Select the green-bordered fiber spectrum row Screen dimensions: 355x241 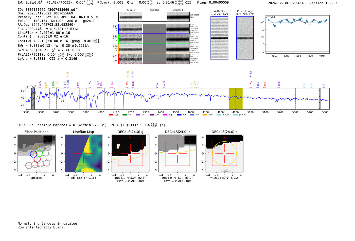154,39
